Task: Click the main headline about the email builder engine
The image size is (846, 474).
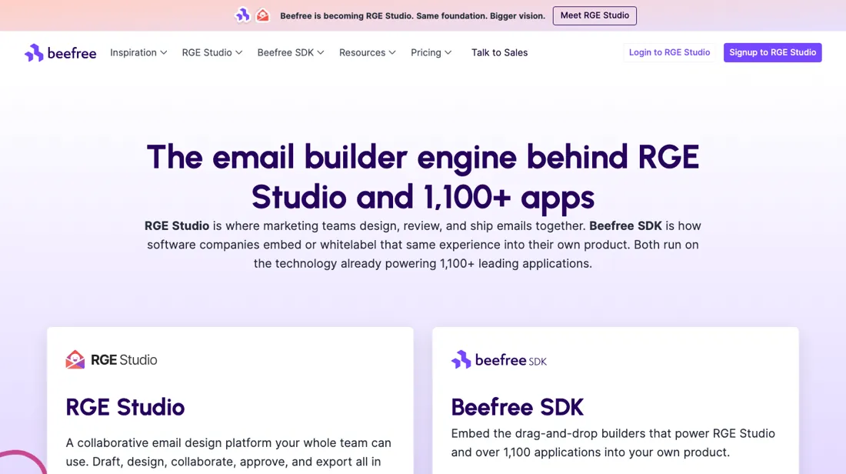Action: click(x=423, y=176)
